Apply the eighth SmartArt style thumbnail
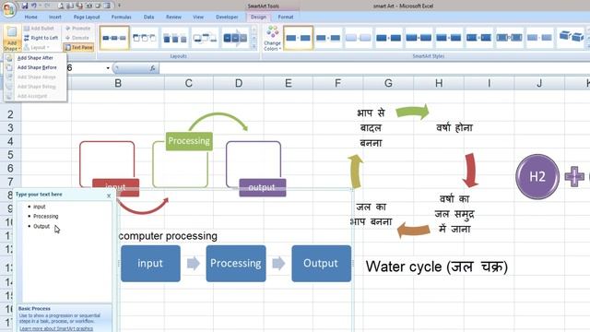The image size is (590, 332). [509, 38]
